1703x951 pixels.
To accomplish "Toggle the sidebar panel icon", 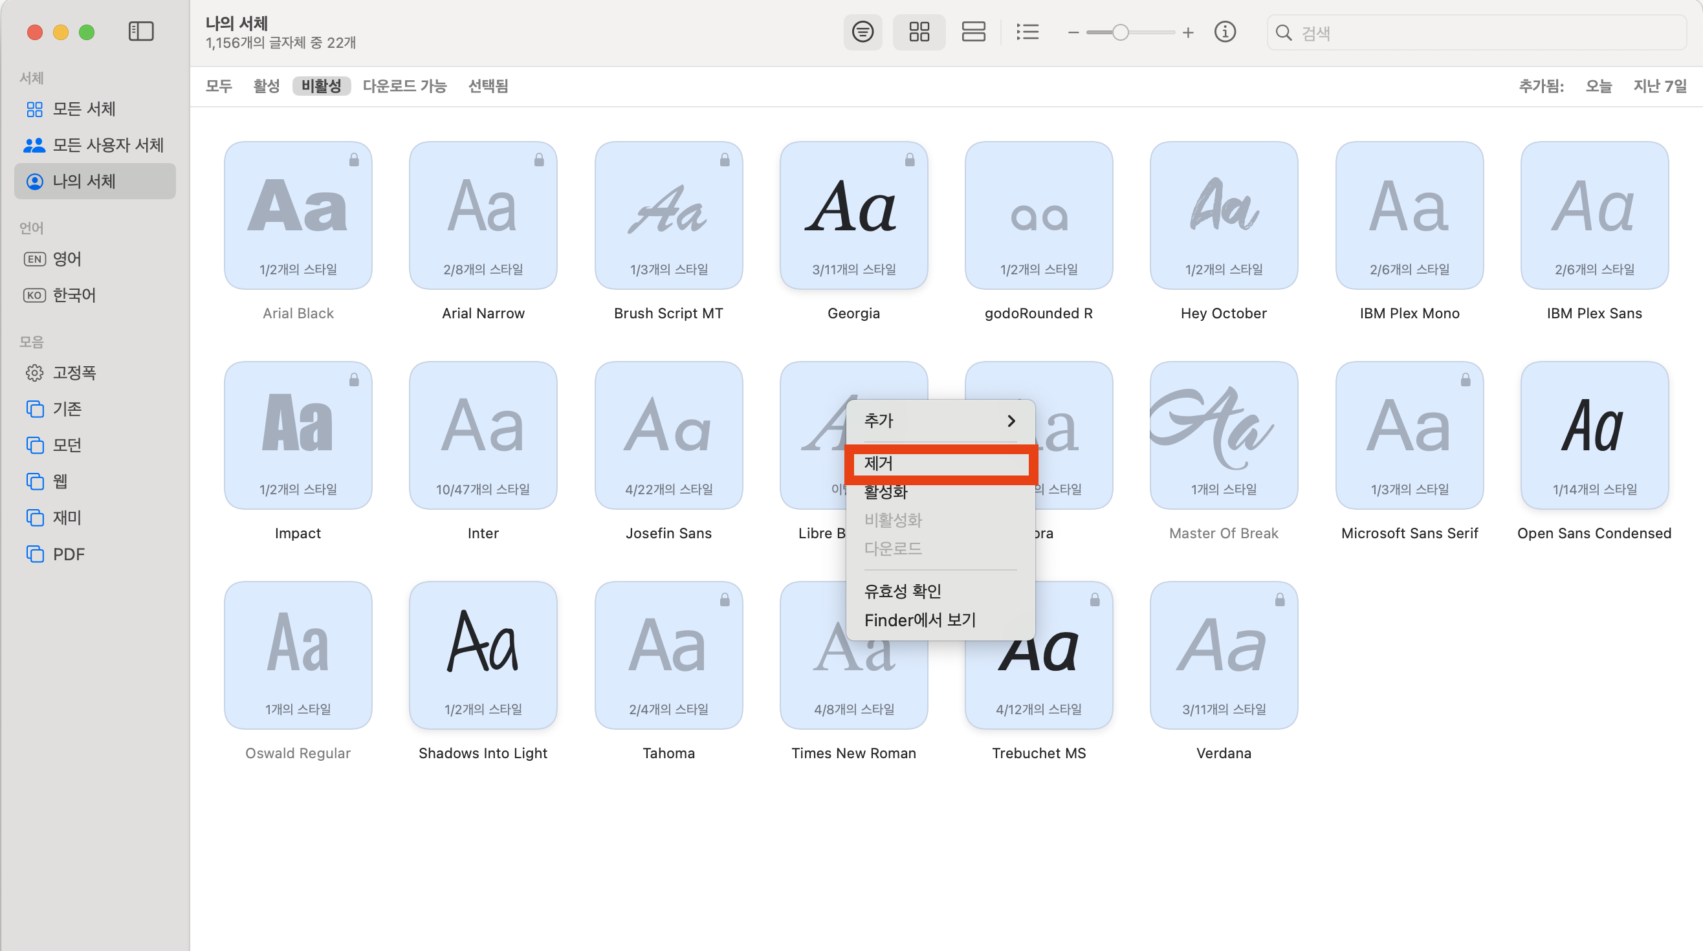I will coord(141,32).
